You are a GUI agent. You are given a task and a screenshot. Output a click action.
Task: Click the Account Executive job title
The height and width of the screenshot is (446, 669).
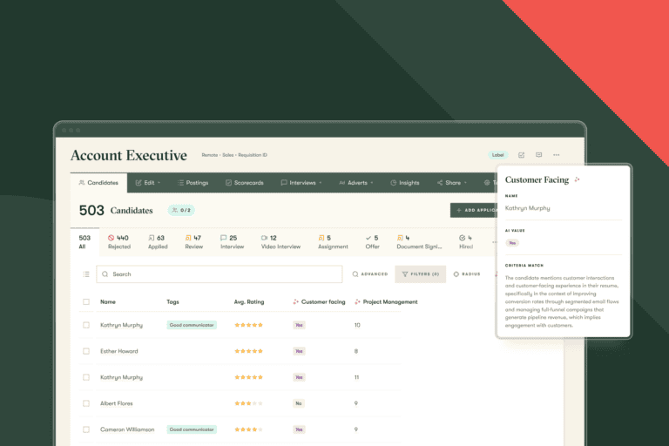click(x=129, y=155)
